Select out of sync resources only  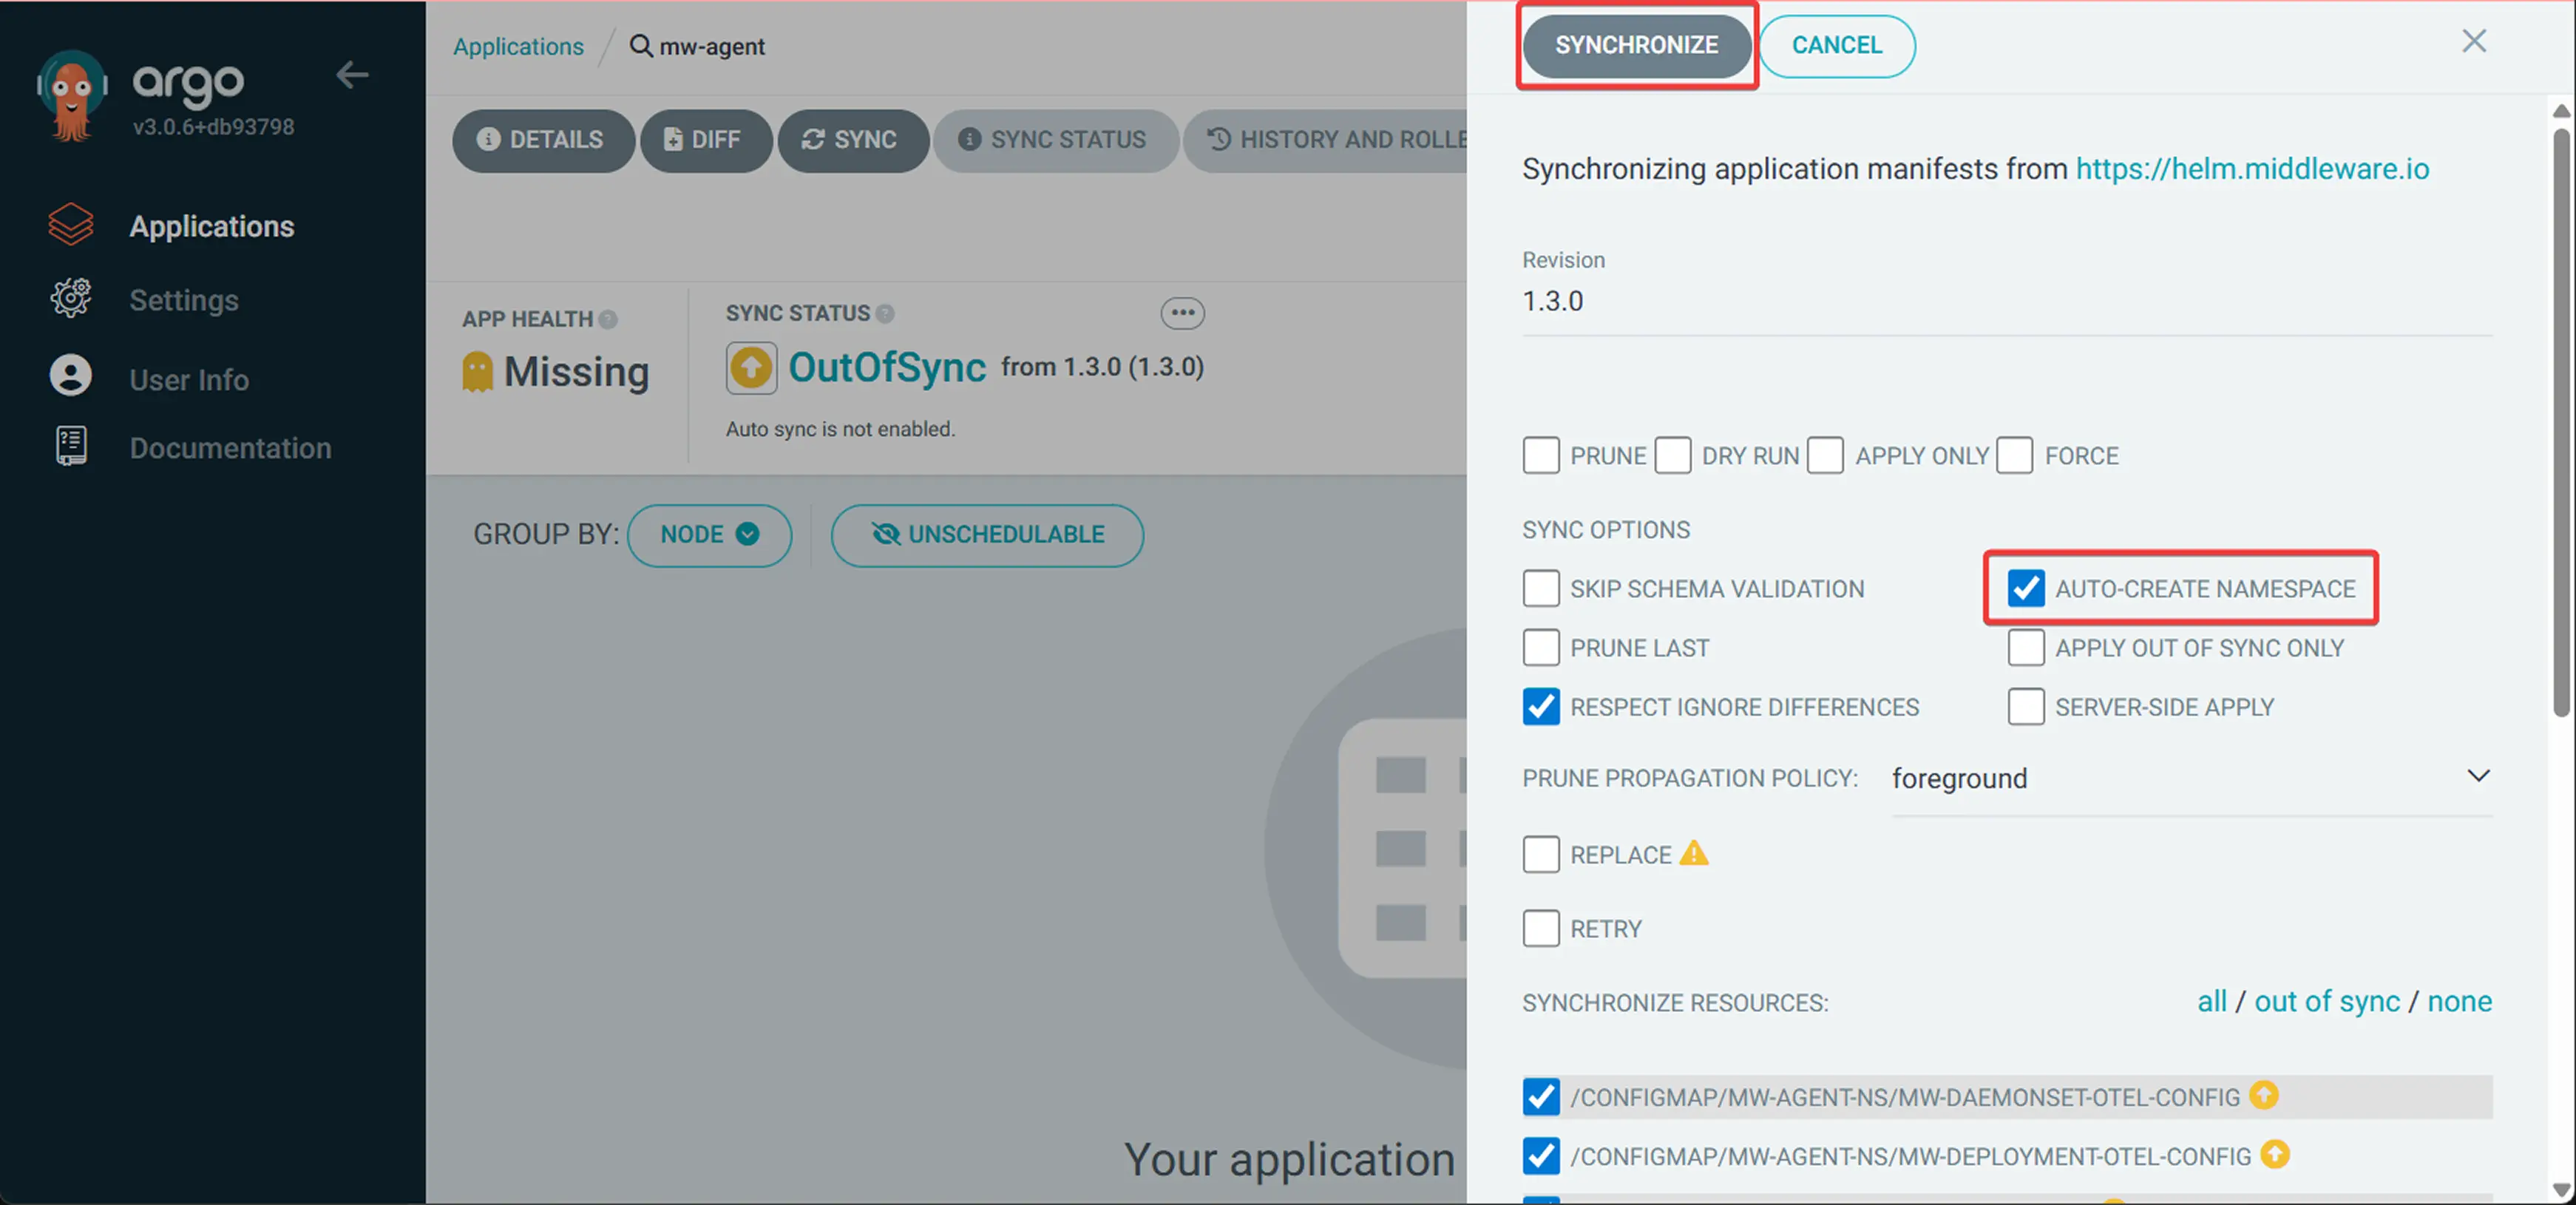(2327, 1001)
